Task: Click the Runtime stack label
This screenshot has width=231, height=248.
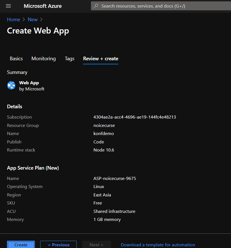Action: pyautogui.click(x=21, y=150)
